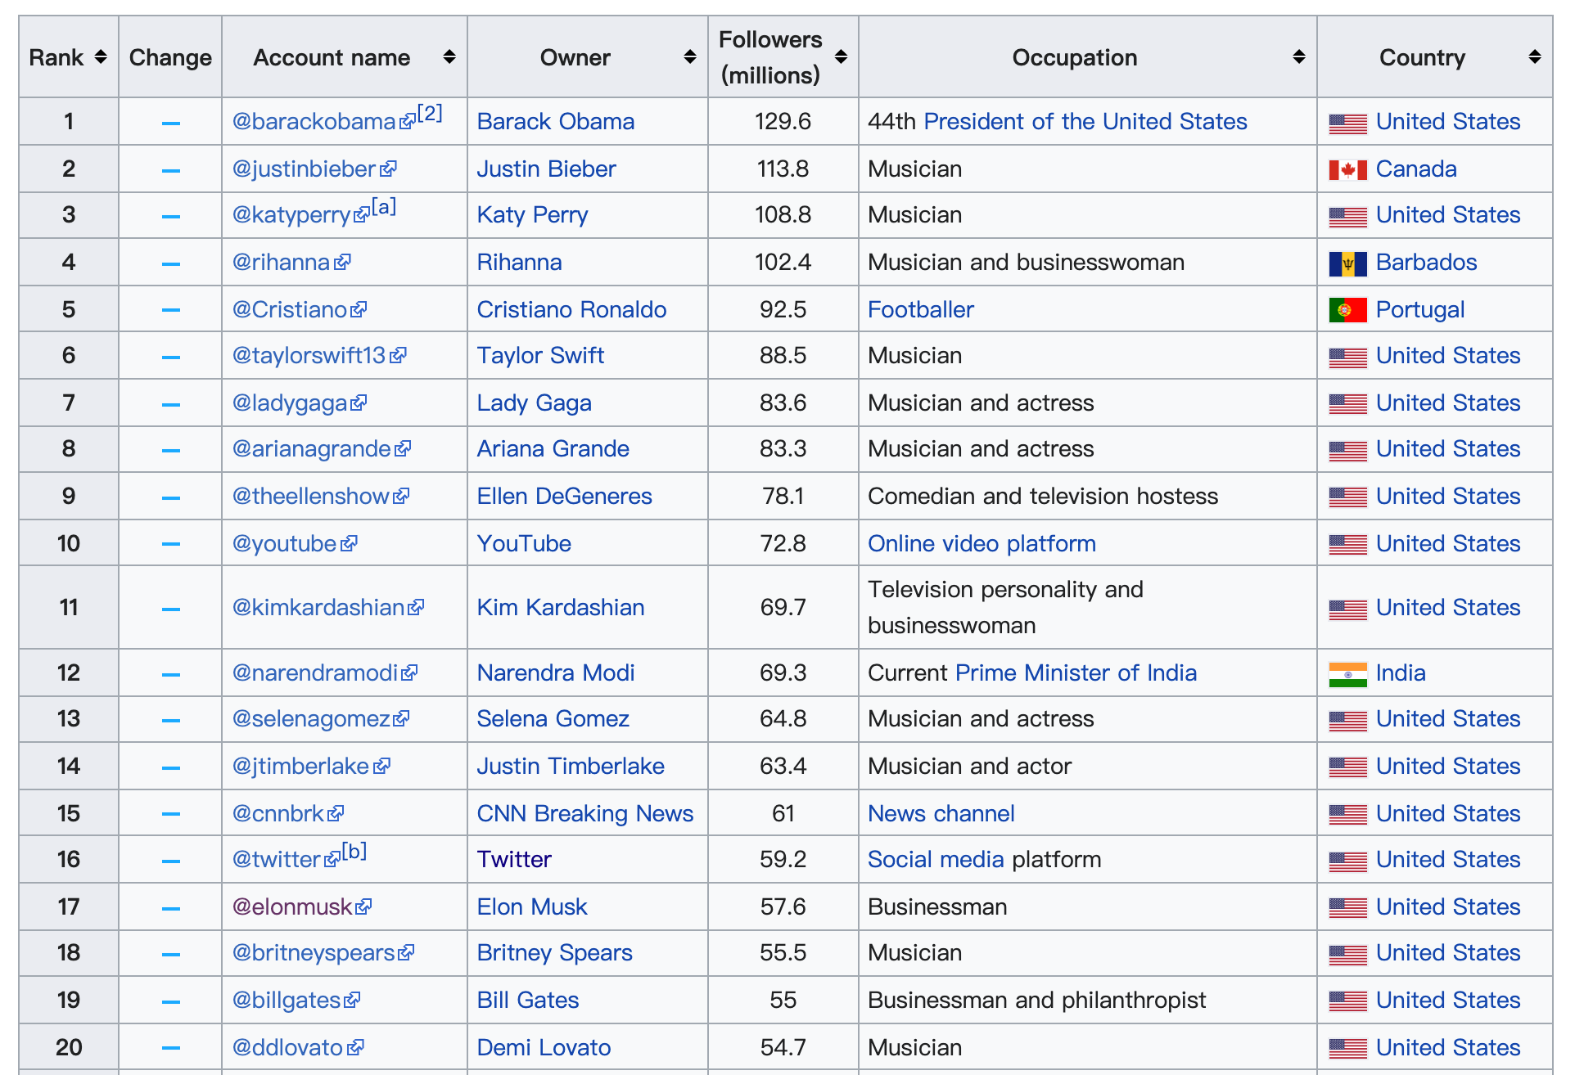Click the external link icon after @youtube

point(349,543)
